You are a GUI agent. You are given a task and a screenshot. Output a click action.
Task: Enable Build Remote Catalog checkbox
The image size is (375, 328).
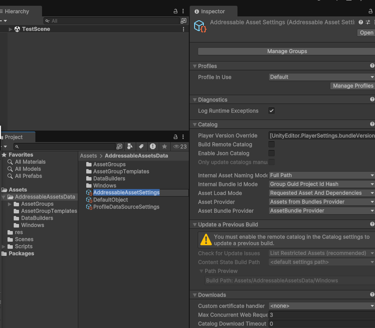[272, 144]
